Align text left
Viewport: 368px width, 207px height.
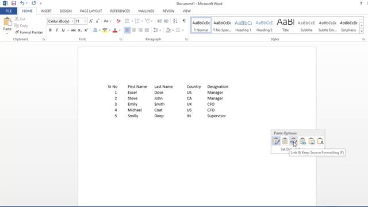128,30
